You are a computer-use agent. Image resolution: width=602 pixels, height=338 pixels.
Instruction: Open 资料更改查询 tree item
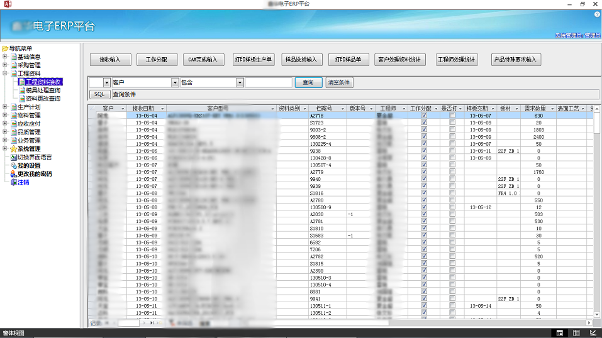pos(43,99)
